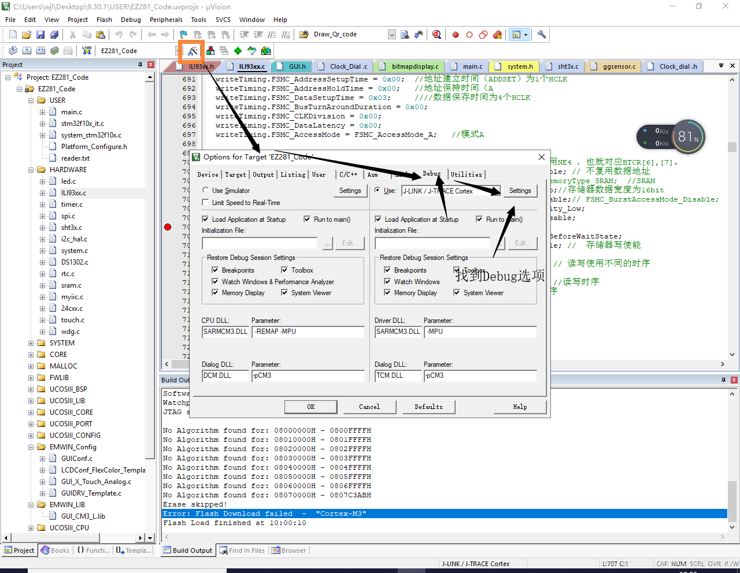Screen dimensions: 740x573
Task: Click Cancel in Options dialog
Action: click(369, 407)
